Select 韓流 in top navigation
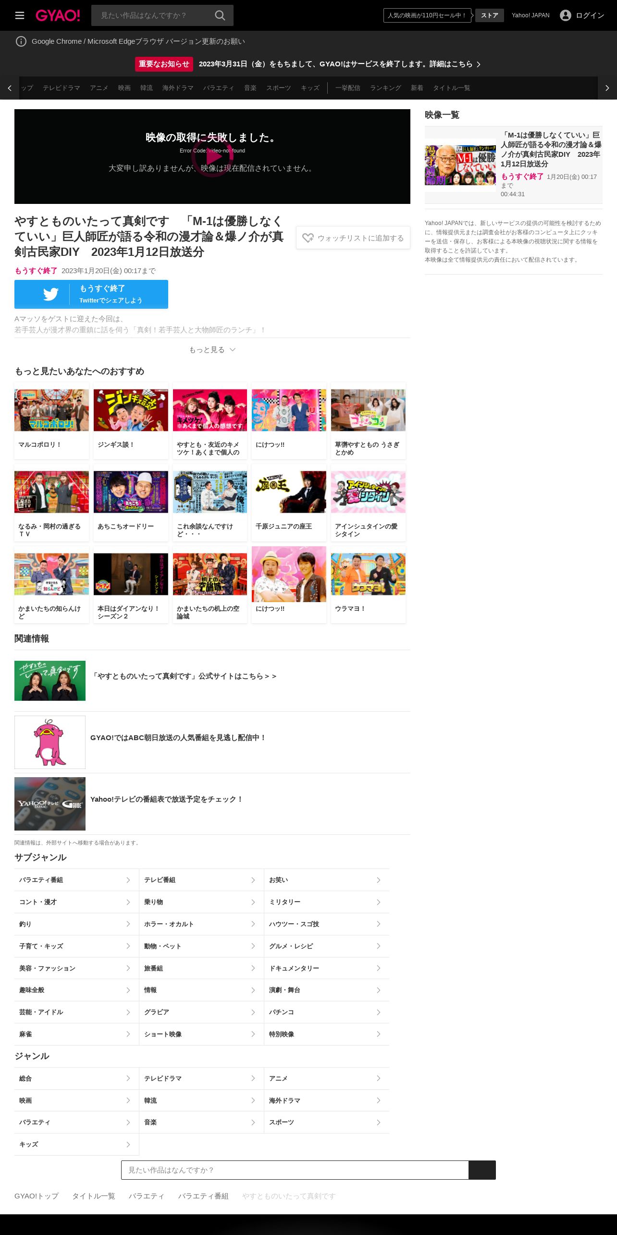Screen dimensions: 617x1235 click(147, 88)
